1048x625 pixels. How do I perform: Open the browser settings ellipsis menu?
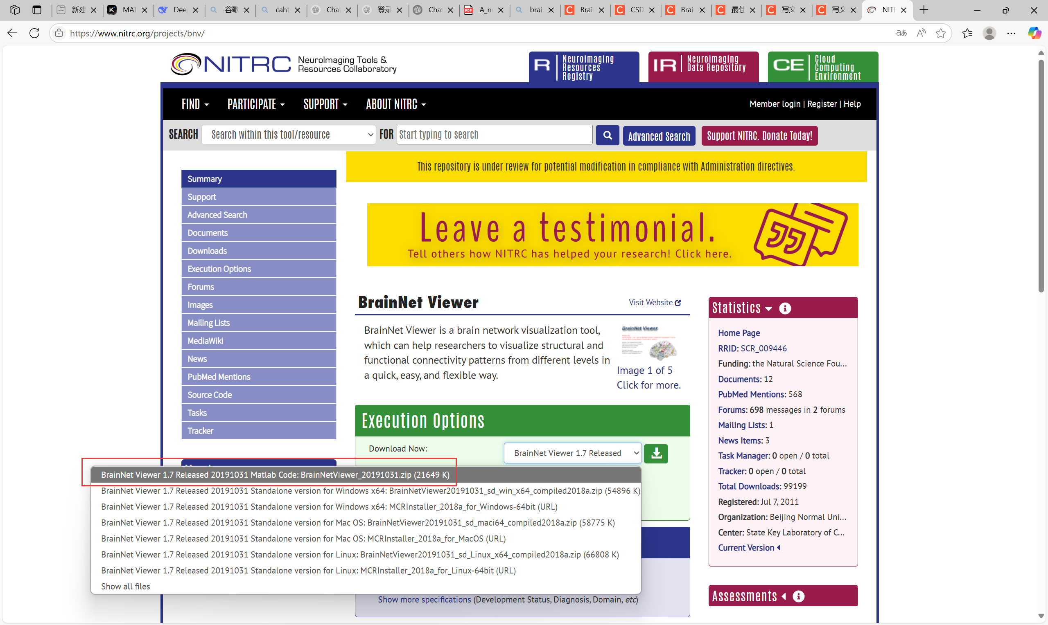click(x=1011, y=33)
